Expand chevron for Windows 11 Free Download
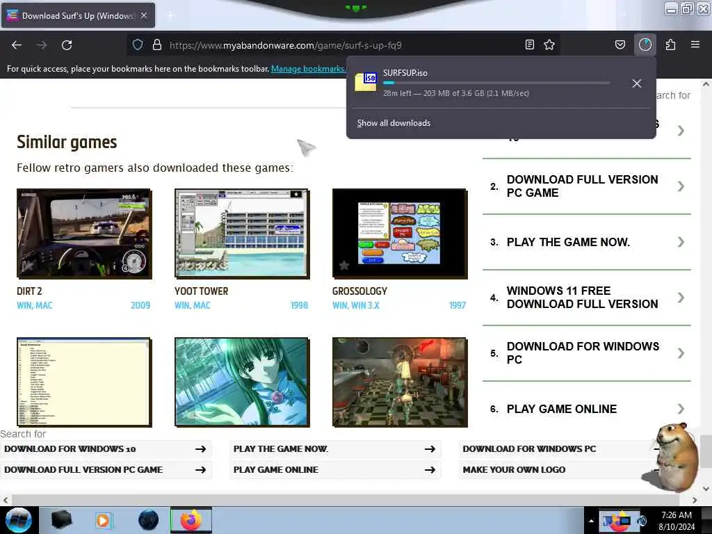Image resolution: width=712 pixels, height=534 pixels. [681, 298]
